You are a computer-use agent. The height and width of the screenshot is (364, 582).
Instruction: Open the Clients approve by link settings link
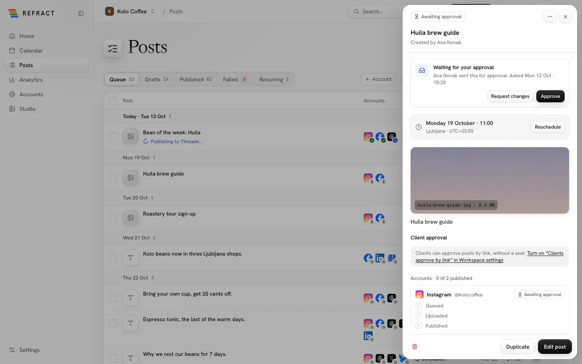pyautogui.click(x=489, y=256)
